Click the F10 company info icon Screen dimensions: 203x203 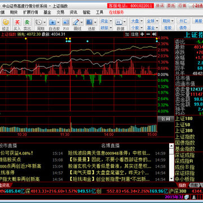click(66, 22)
